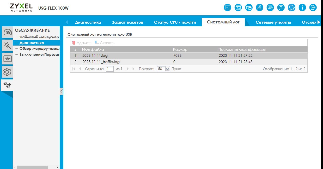
Task: Click size value 7033
Action: click(177, 55)
